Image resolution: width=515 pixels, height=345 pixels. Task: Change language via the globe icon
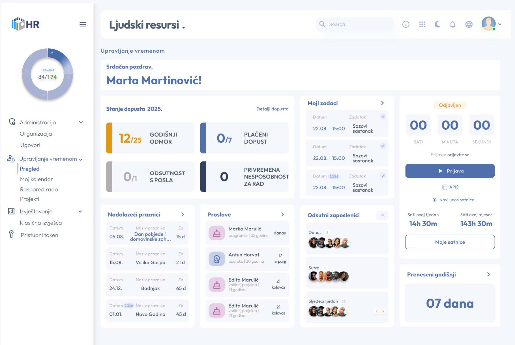[x=469, y=25]
